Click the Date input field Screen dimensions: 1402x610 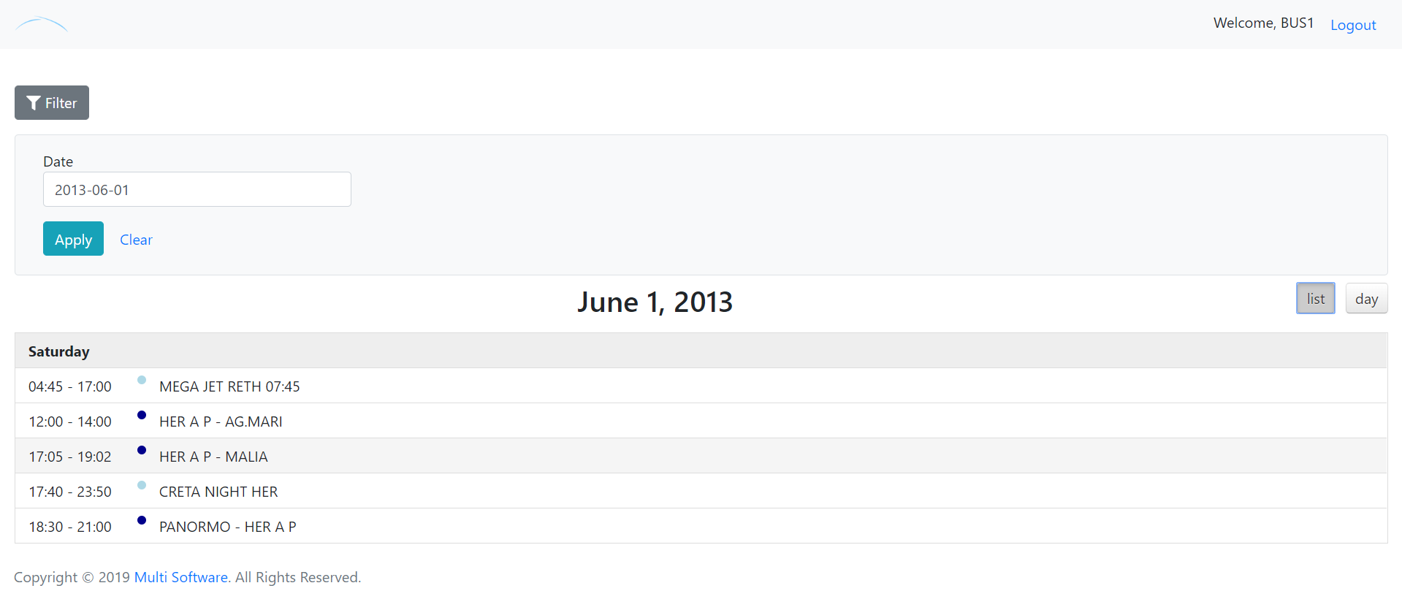(197, 190)
